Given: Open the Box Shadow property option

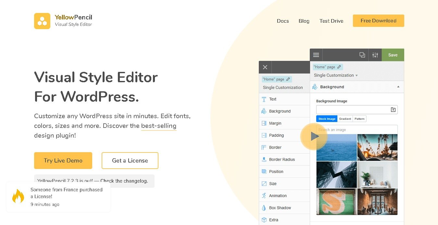Looking at the screenshot, I should click(x=280, y=208).
